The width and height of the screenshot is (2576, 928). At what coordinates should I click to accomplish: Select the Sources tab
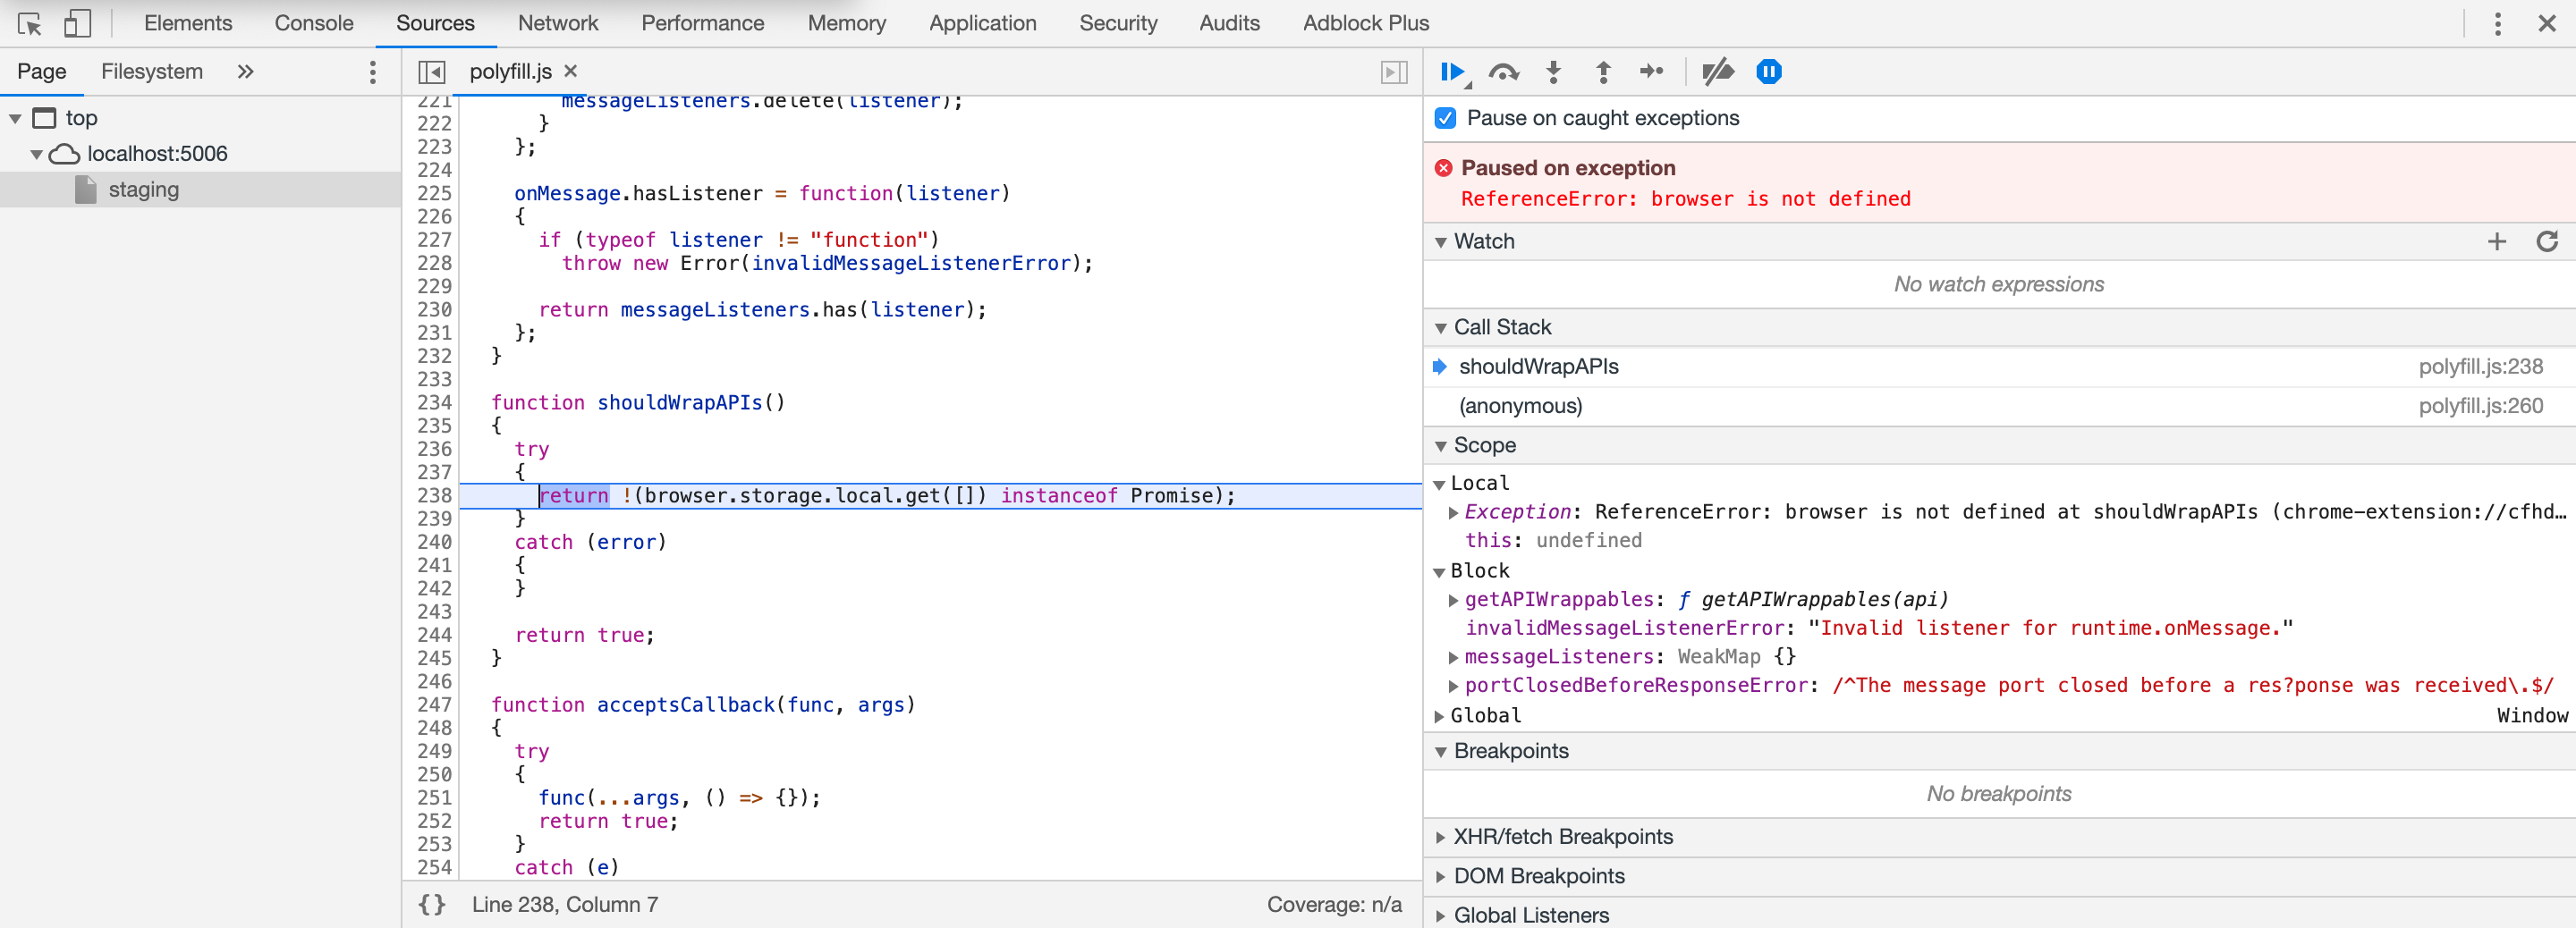coord(435,23)
